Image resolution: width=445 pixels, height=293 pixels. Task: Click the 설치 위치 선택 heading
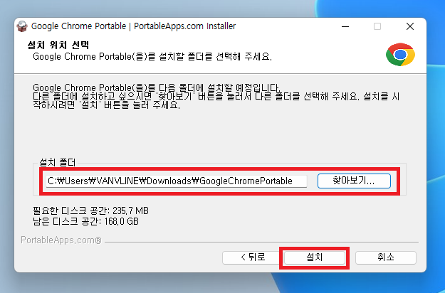[58, 45]
